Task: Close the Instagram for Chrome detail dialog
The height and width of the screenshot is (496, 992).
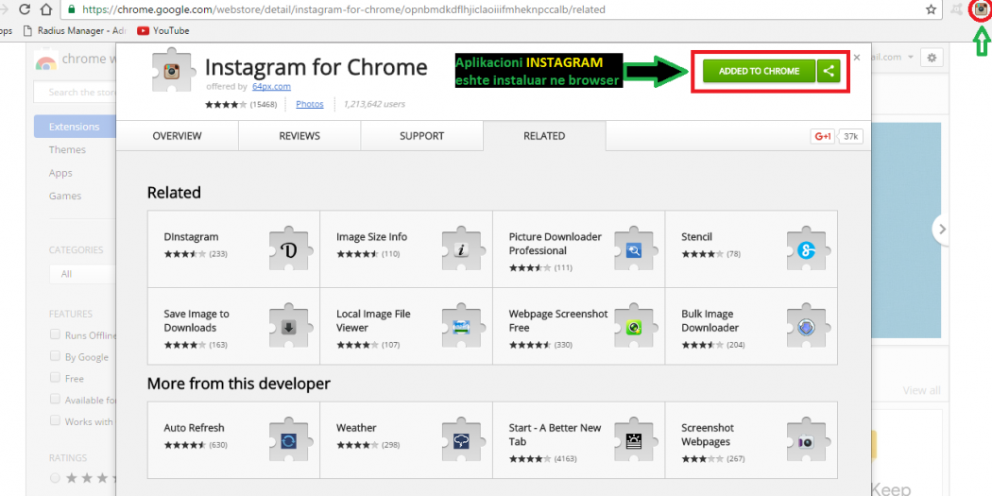Action: click(x=857, y=57)
